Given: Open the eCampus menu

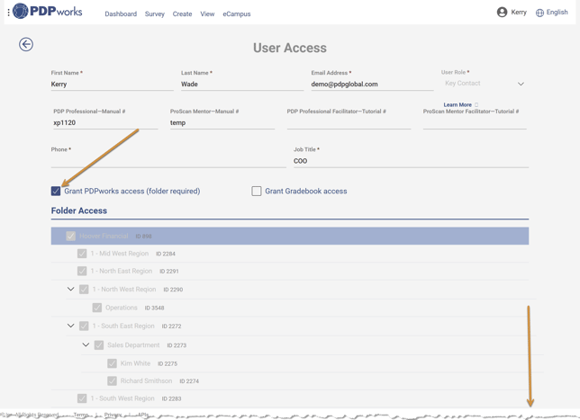Looking at the screenshot, I should click(x=237, y=14).
